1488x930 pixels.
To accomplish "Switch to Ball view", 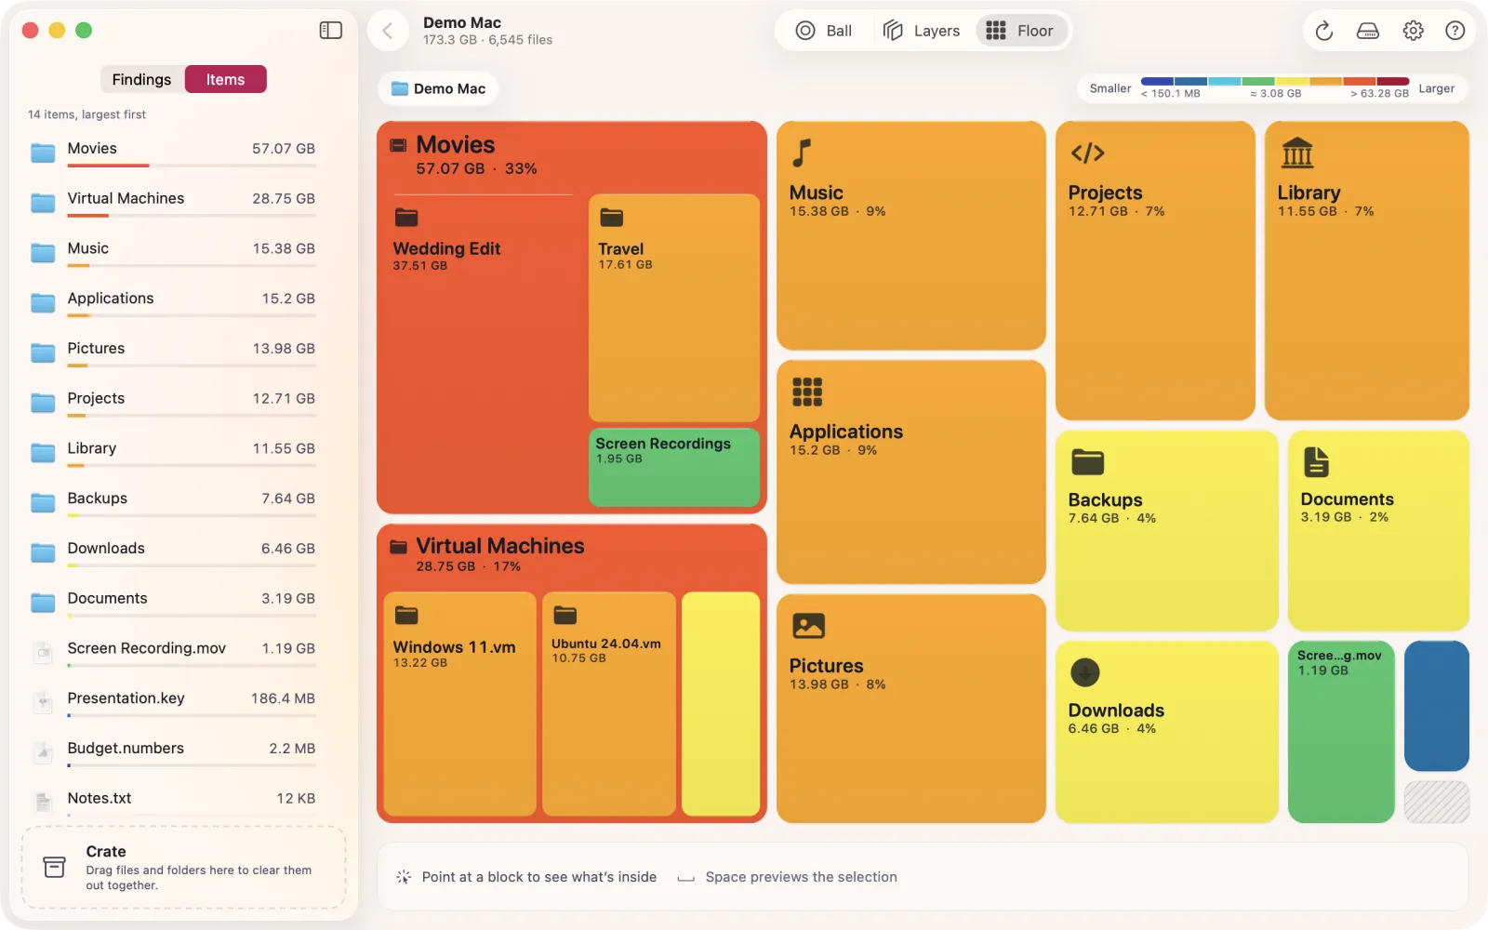I will (824, 31).
